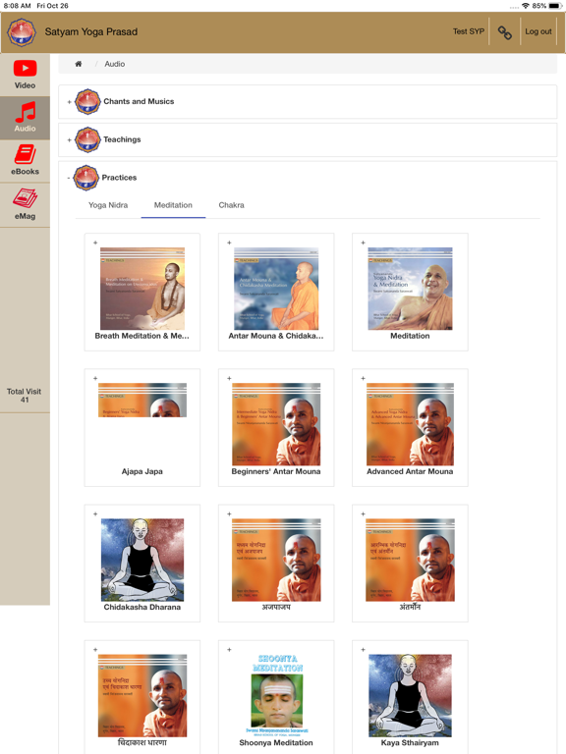Open Shoonya Meditation album cover
Image resolution: width=566 pixels, height=754 pixels.
277,695
